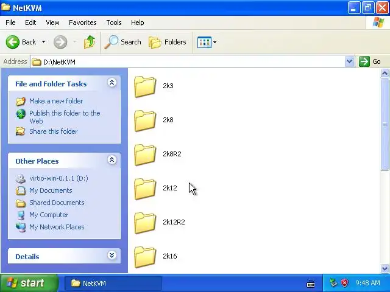390x292 pixels.
Task: Select the 2k16 folder icon
Action: coord(145,257)
